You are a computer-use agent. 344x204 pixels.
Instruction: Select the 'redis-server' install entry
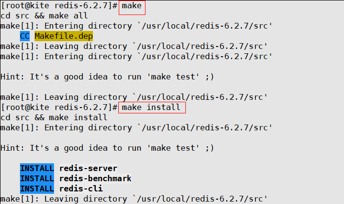click(x=88, y=169)
